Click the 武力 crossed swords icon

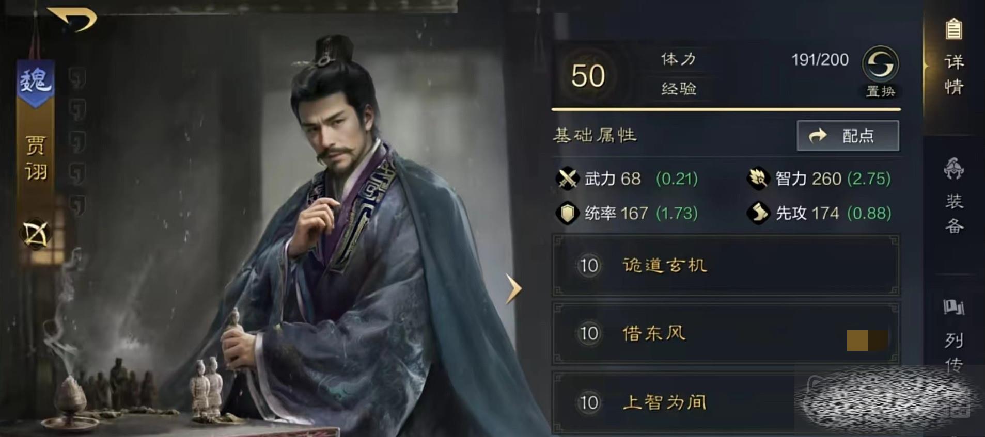[567, 179]
